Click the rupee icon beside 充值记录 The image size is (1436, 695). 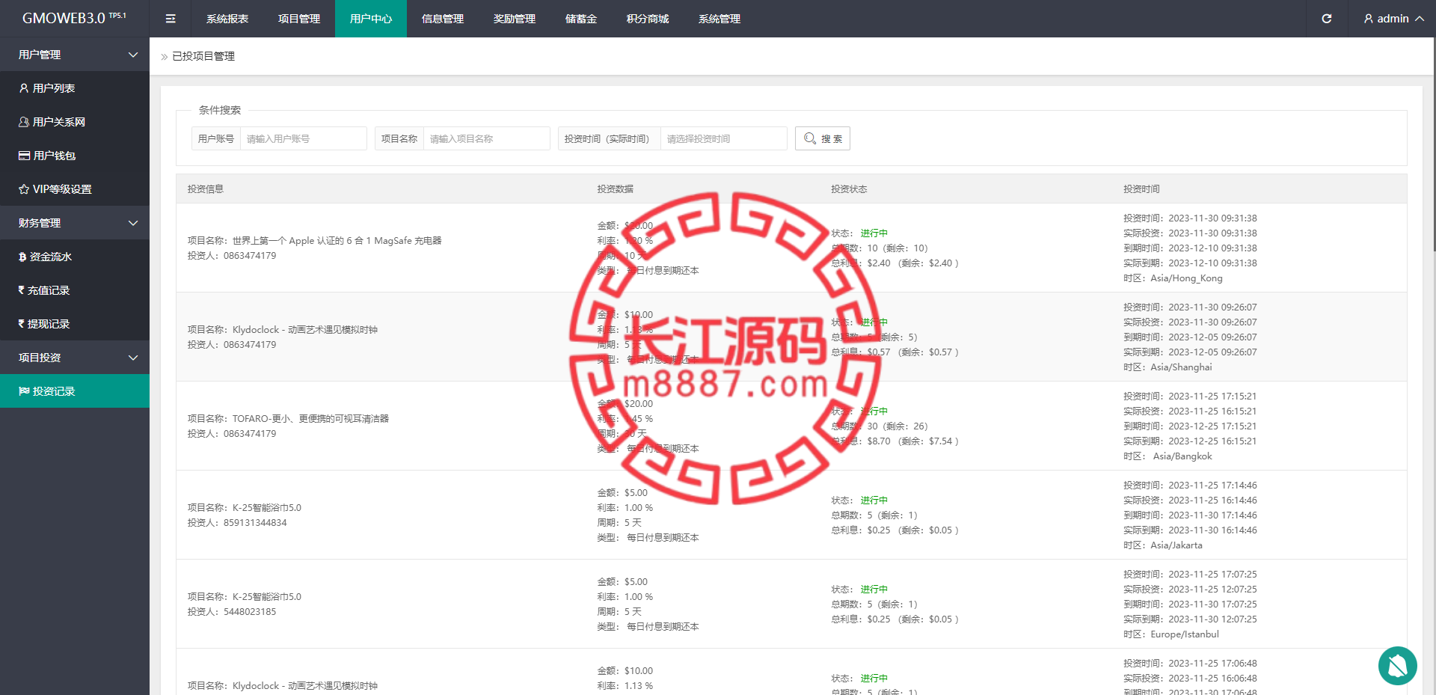(x=22, y=290)
